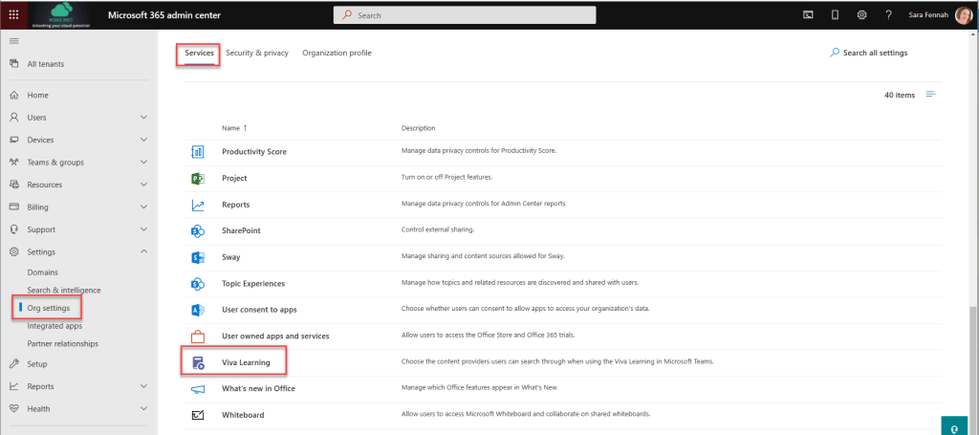
Task: Click the Setup wrench icon
Action: (13, 364)
